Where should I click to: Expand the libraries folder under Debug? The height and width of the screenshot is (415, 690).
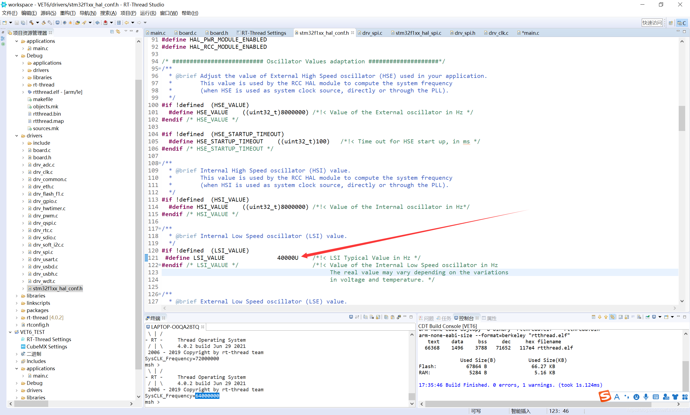(23, 77)
